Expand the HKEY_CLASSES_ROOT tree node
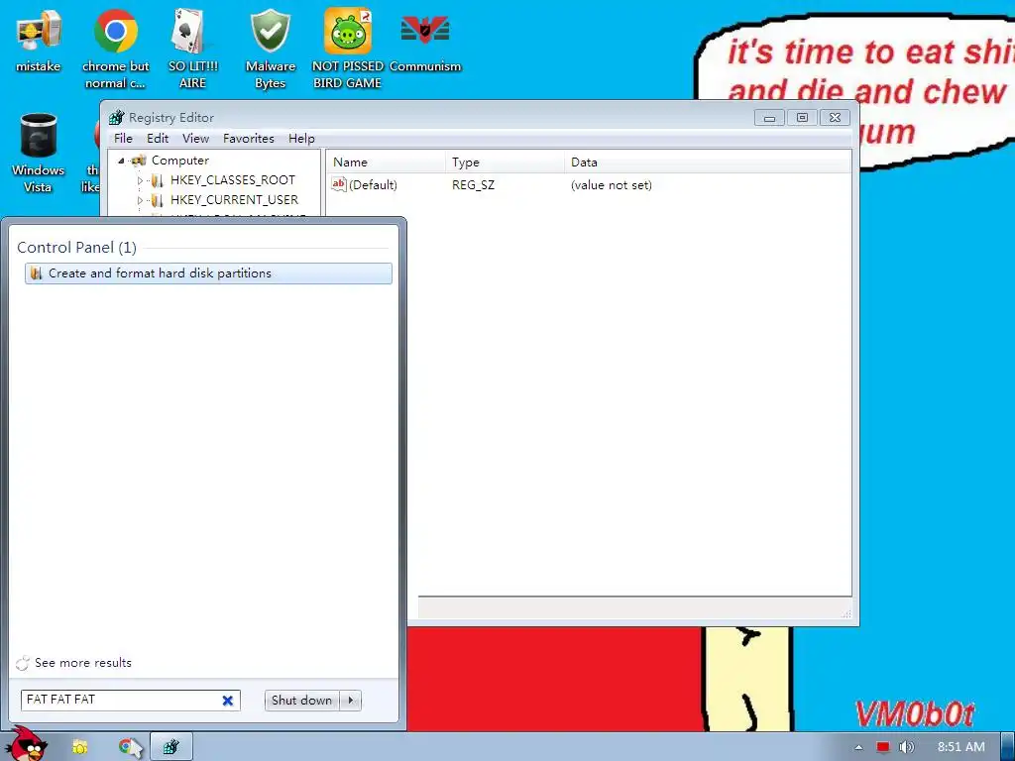The width and height of the screenshot is (1015, 761). [140, 180]
